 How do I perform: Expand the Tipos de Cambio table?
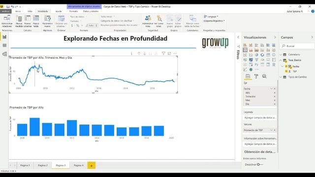(x=281, y=77)
